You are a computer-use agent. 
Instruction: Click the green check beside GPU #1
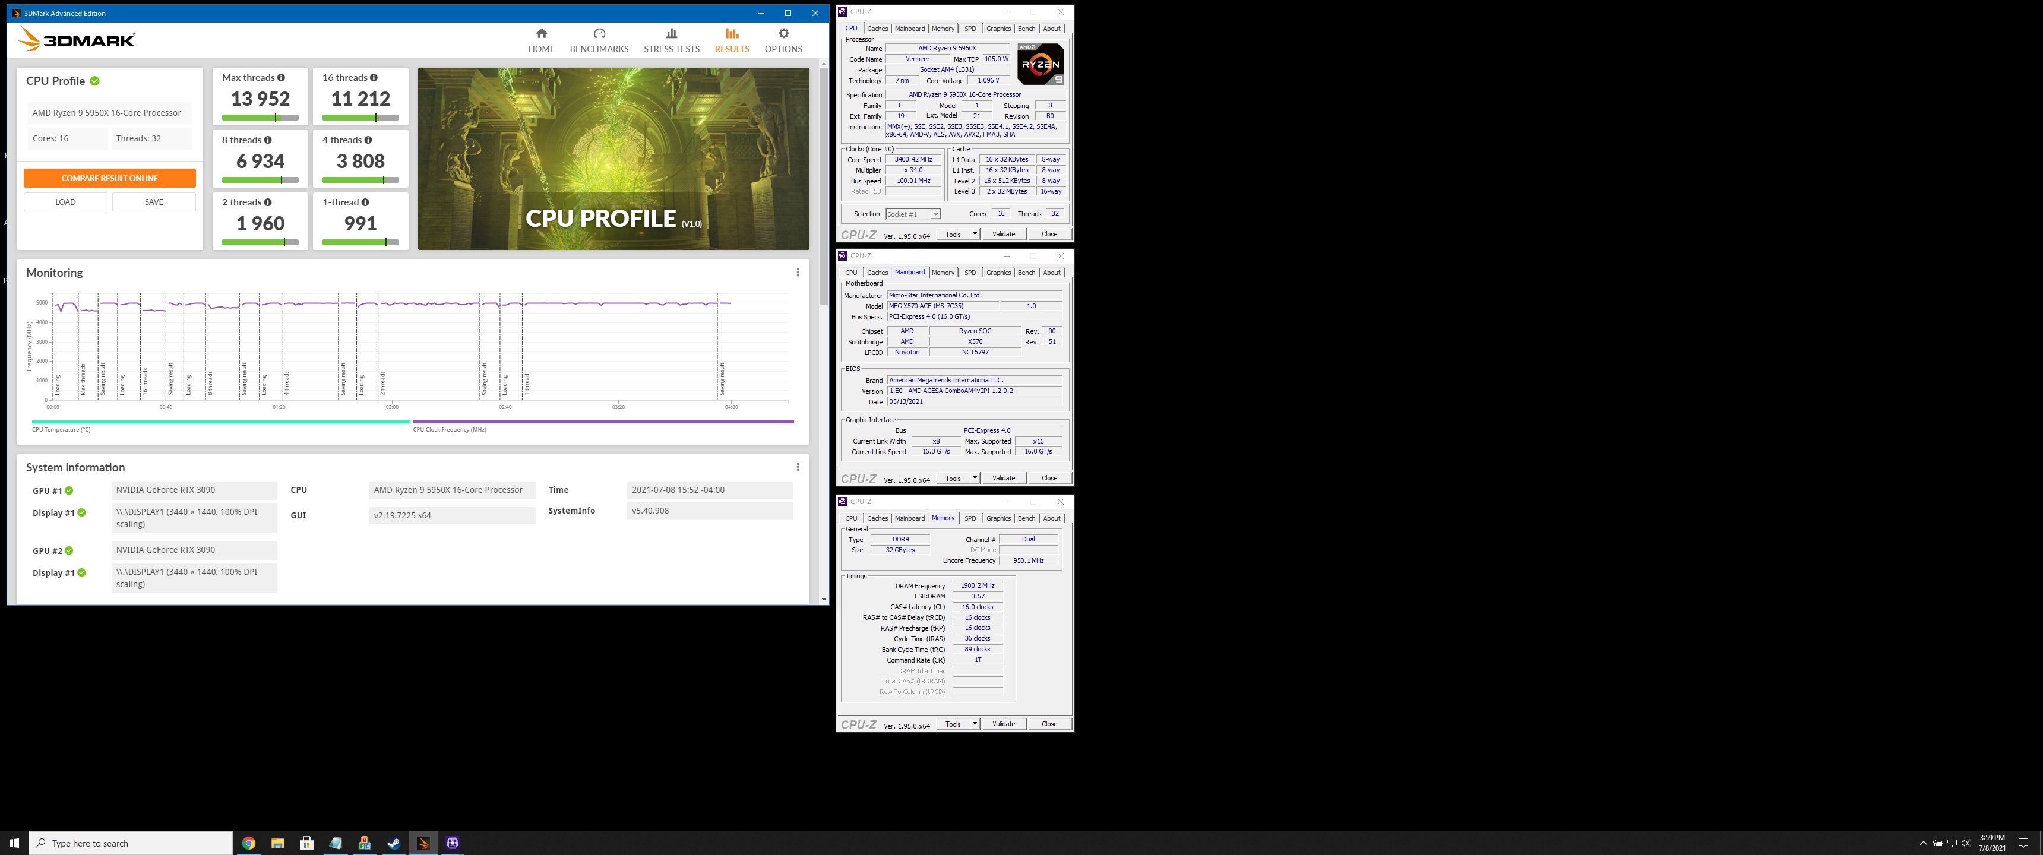click(x=69, y=491)
